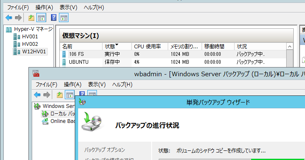Click the HV001 server icon
The width and height of the screenshot is (305, 160).
(x=17, y=37)
